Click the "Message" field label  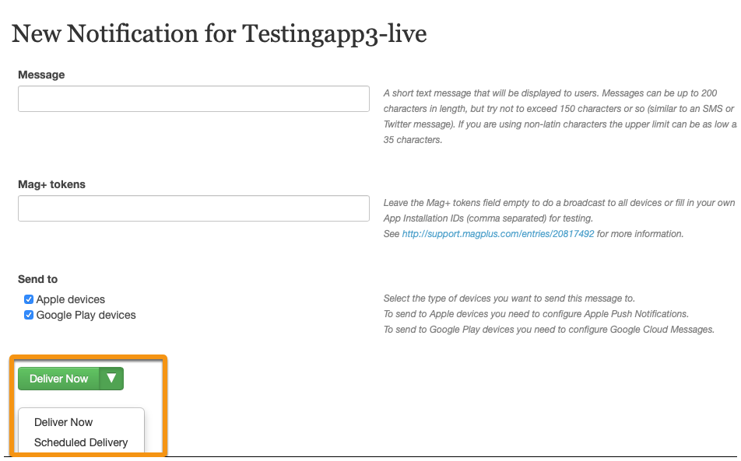41,75
